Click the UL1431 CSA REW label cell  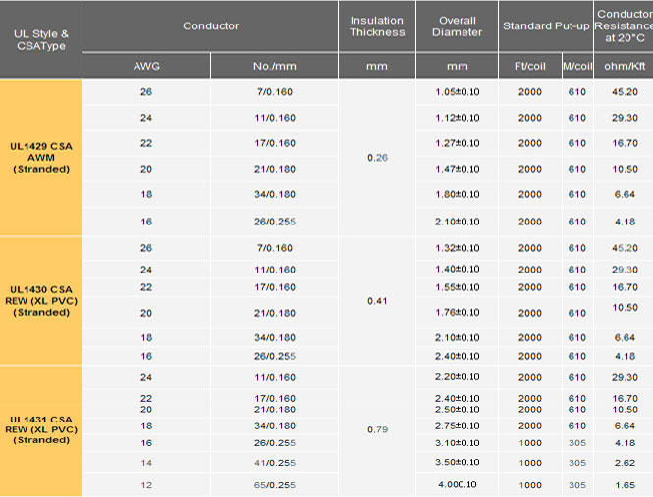pyautogui.click(x=41, y=430)
